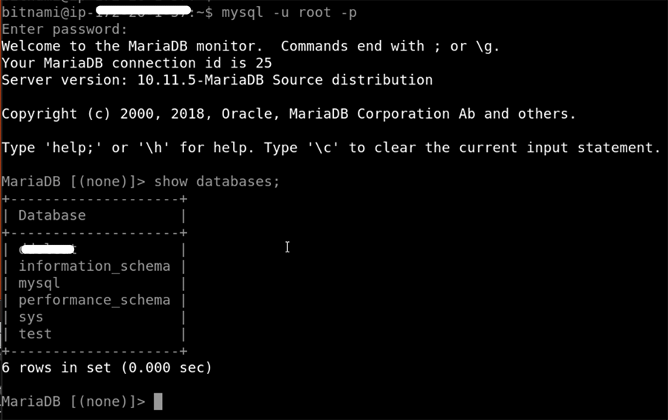
Task: Click the '6 rows in set' result line
Action: point(107,368)
